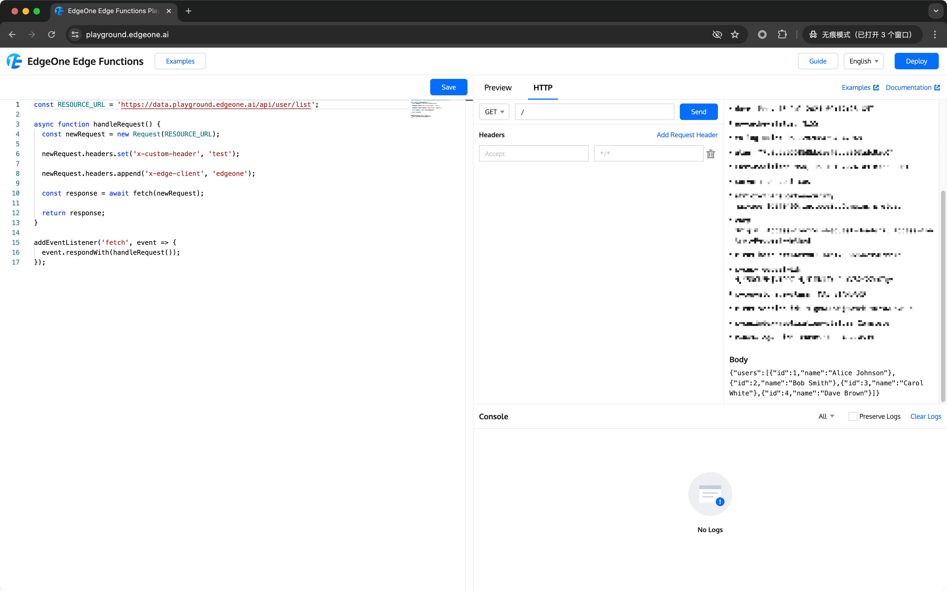This screenshot has height=591, width=947.
Task: Click the RESOURCE_URL string on line 1
Action: coord(216,104)
